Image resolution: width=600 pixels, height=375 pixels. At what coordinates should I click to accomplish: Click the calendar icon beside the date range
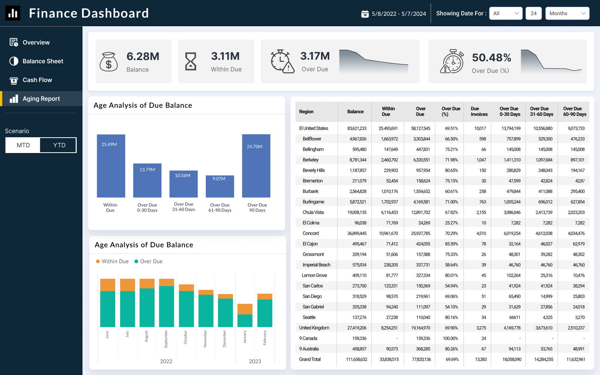point(364,14)
